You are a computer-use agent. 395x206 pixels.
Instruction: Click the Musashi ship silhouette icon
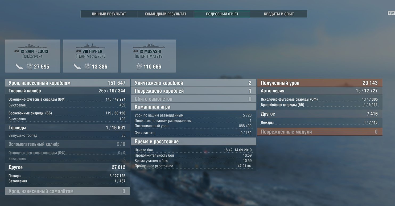tap(149, 46)
